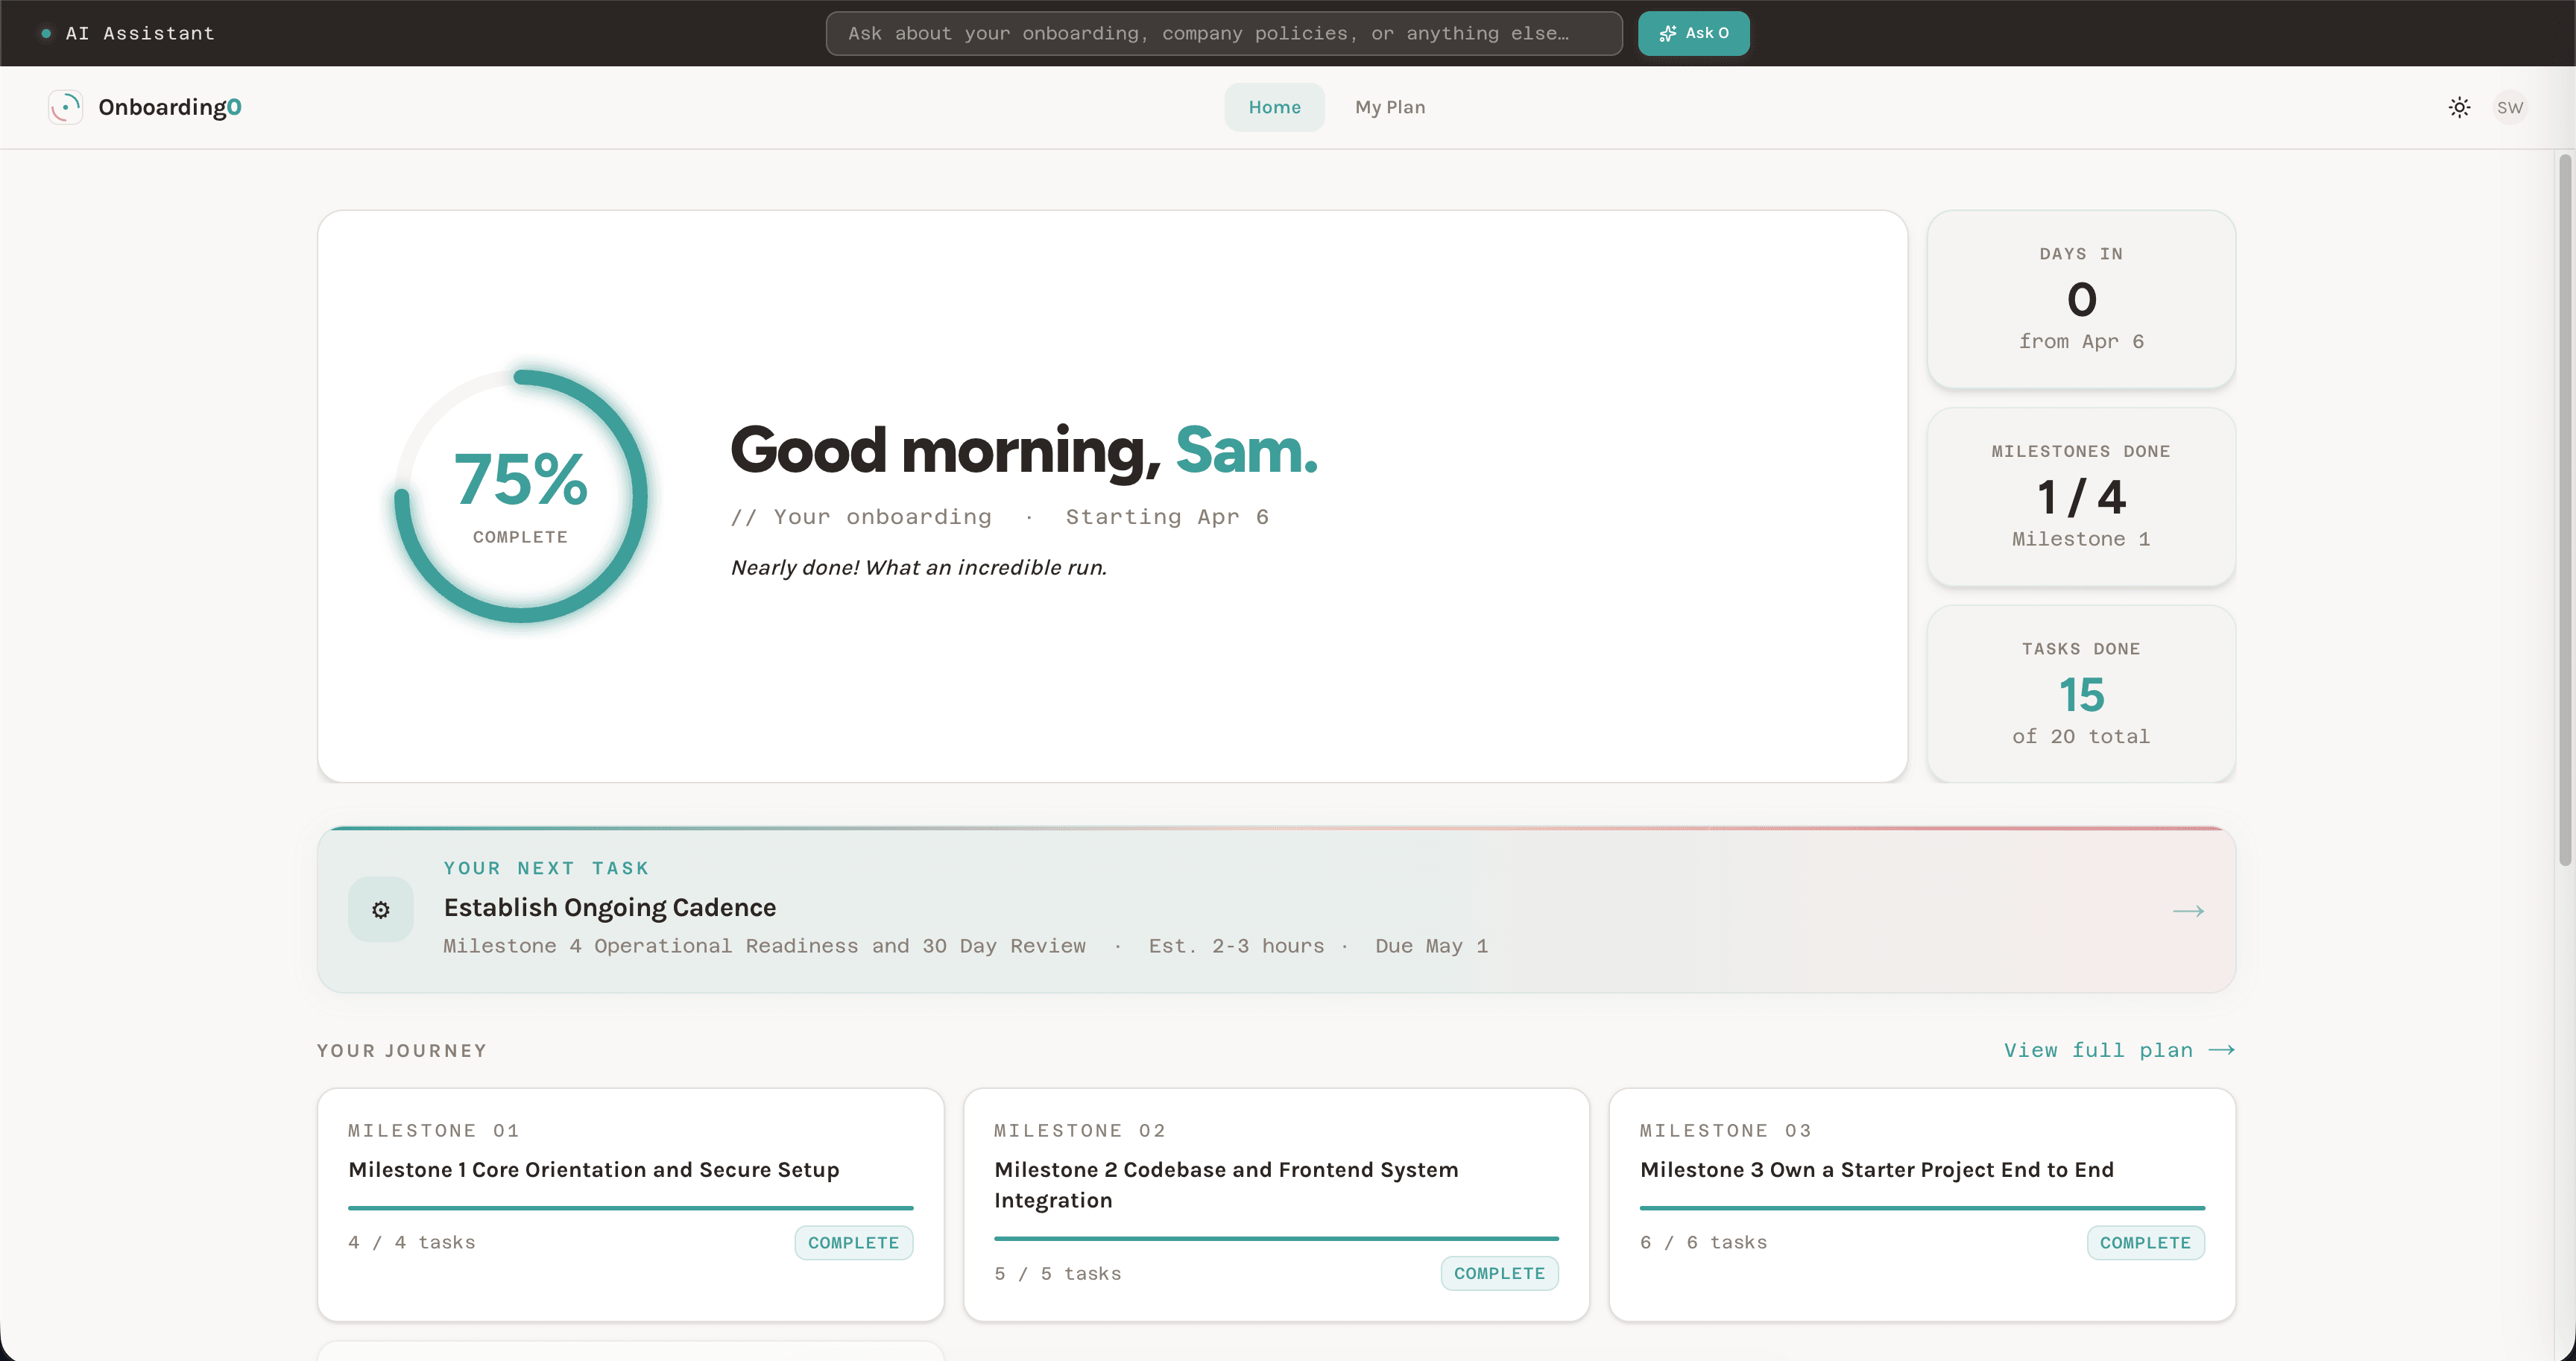This screenshot has width=2576, height=1361.
Task: Click the sparkle icon inside Ask O button
Action: click(1667, 33)
